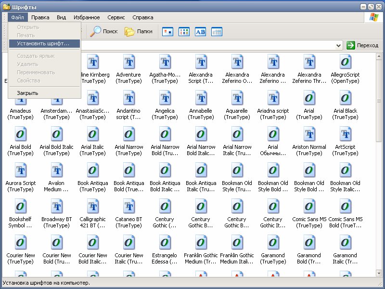Select the Agatha-Mo... font icon

165,62
